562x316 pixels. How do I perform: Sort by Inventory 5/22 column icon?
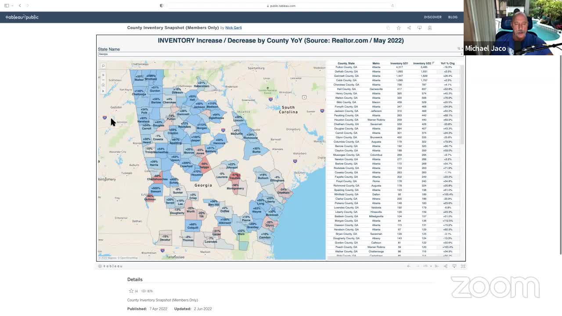pos(433,63)
